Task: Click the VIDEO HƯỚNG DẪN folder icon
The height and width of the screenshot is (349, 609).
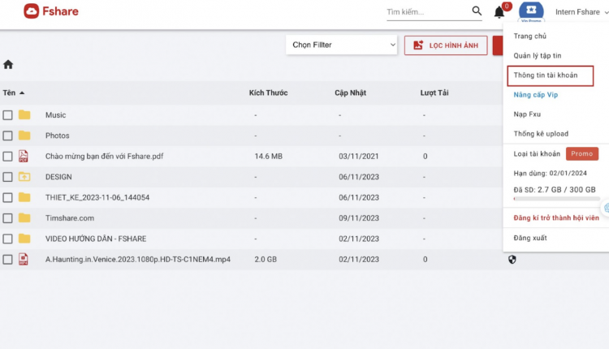Action: pyautogui.click(x=24, y=239)
